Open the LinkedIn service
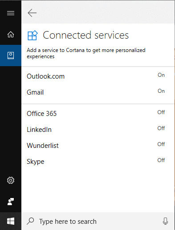The image size is (175, 230). coord(98,130)
